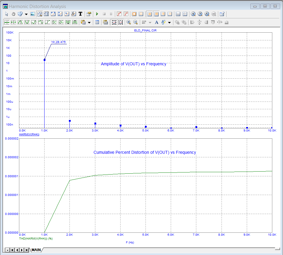Select the MAIN page tab

(36, 250)
